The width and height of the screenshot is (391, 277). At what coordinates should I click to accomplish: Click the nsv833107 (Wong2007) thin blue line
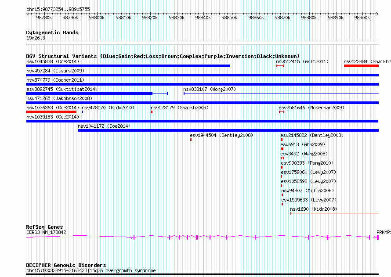281,94
